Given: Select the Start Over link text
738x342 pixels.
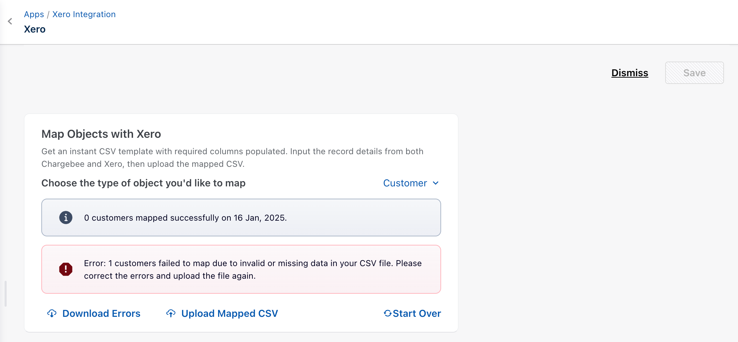Looking at the screenshot, I should point(417,313).
